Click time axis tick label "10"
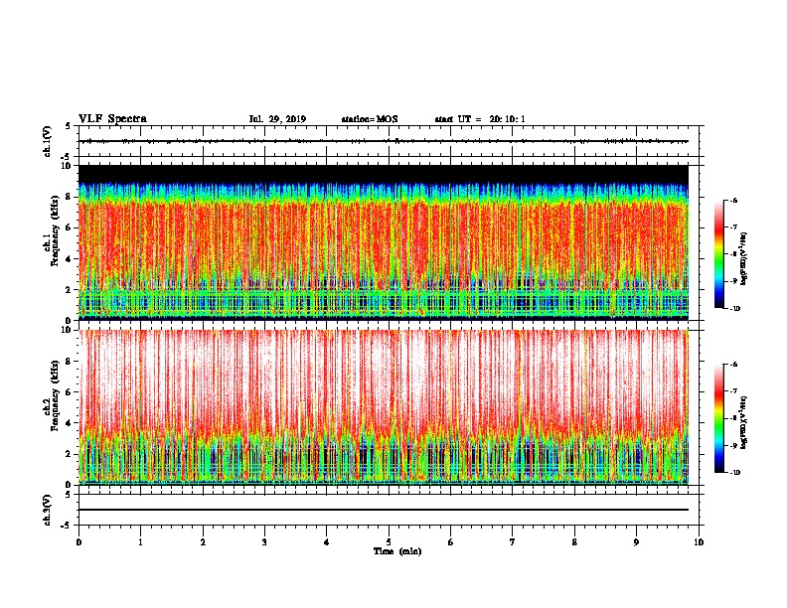787x608 pixels. click(x=699, y=542)
